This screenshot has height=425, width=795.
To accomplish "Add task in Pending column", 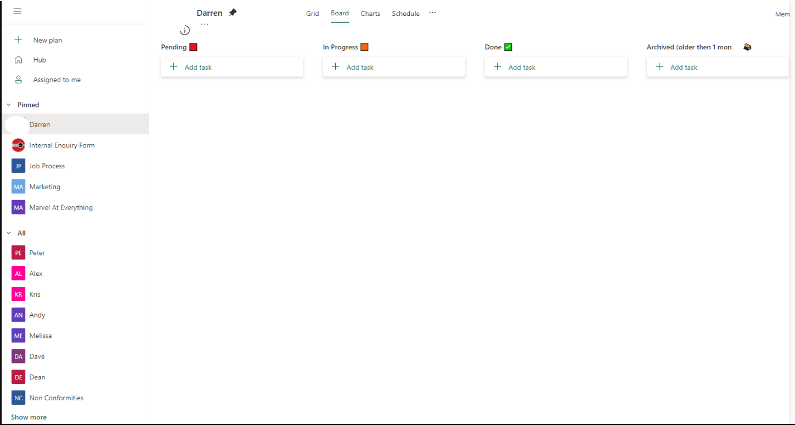I will point(232,67).
